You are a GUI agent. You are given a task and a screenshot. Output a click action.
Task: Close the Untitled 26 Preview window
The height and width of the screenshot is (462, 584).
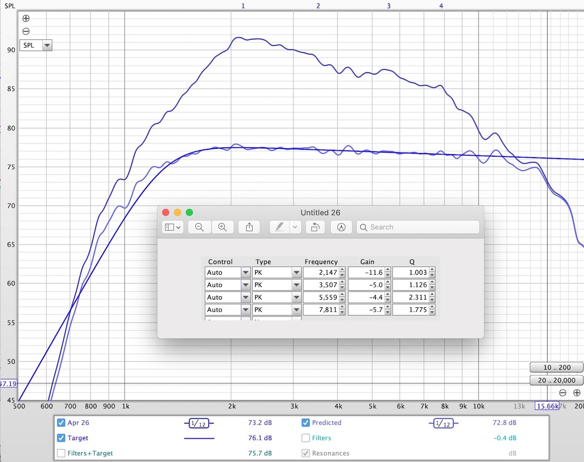(165, 213)
